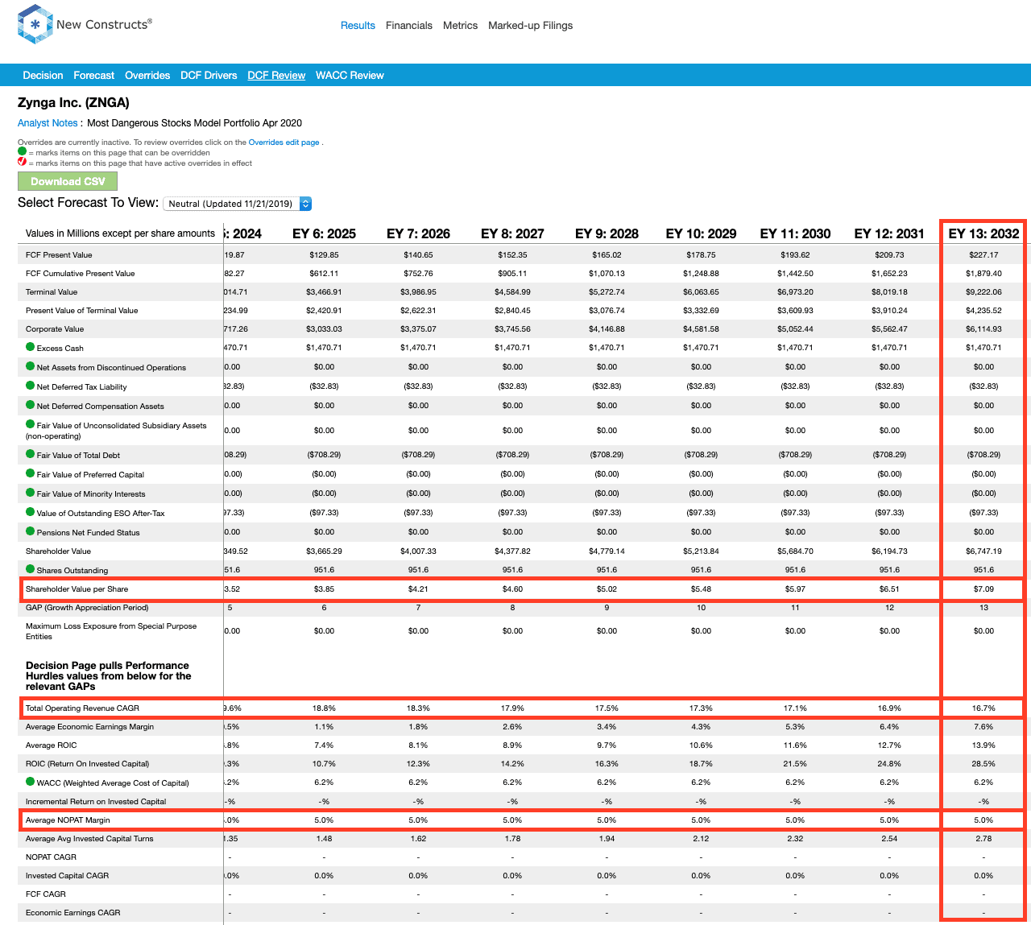Click the EY 6: 2025 column header

pos(324,233)
